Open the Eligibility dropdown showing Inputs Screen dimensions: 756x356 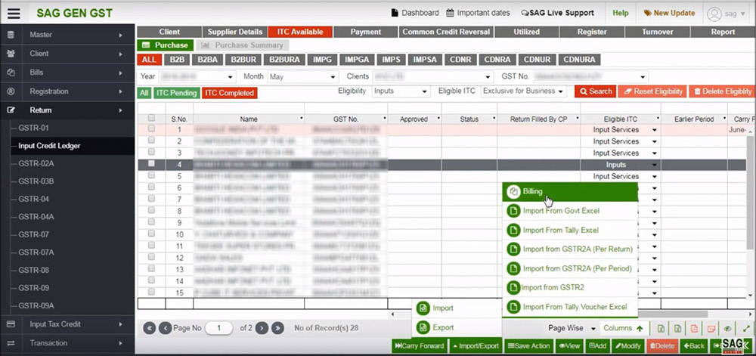(401, 91)
